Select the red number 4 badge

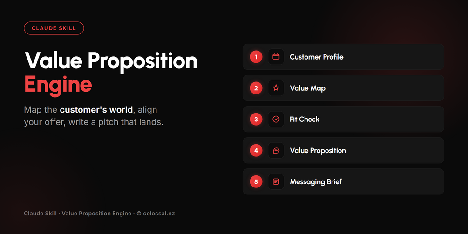click(x=256, y=151)
